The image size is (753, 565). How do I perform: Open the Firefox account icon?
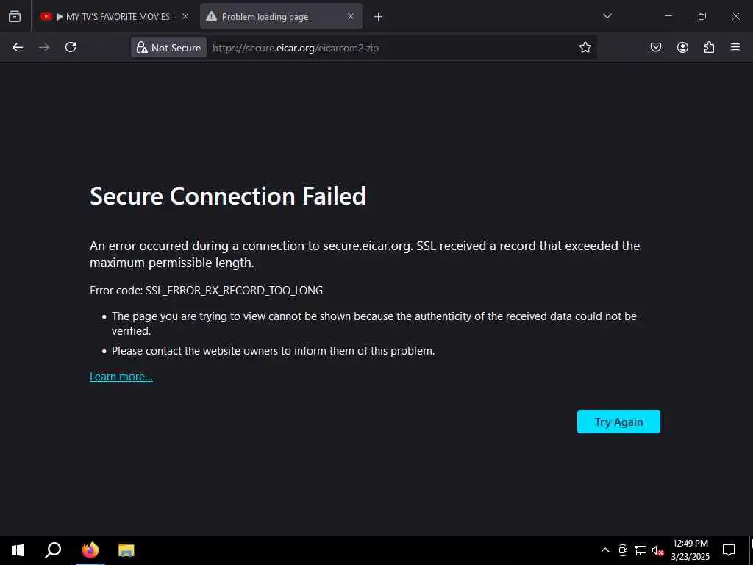pyautogui.click(x=682, y=47)
